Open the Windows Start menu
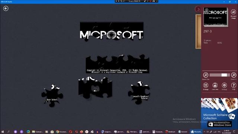Image resolution: width=238 pixels, height=134 pixels. (3, 132)
